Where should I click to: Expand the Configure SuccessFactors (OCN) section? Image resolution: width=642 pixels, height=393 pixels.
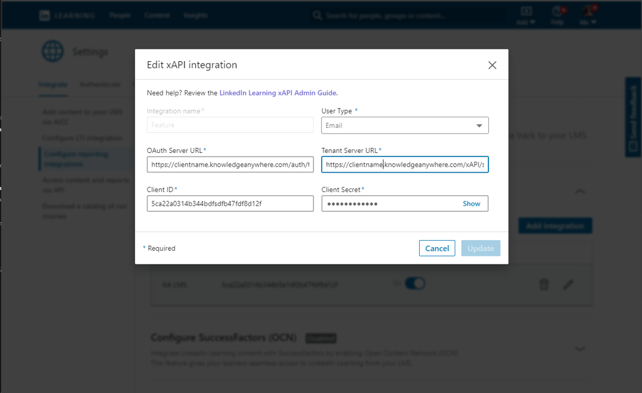(580, 349)
